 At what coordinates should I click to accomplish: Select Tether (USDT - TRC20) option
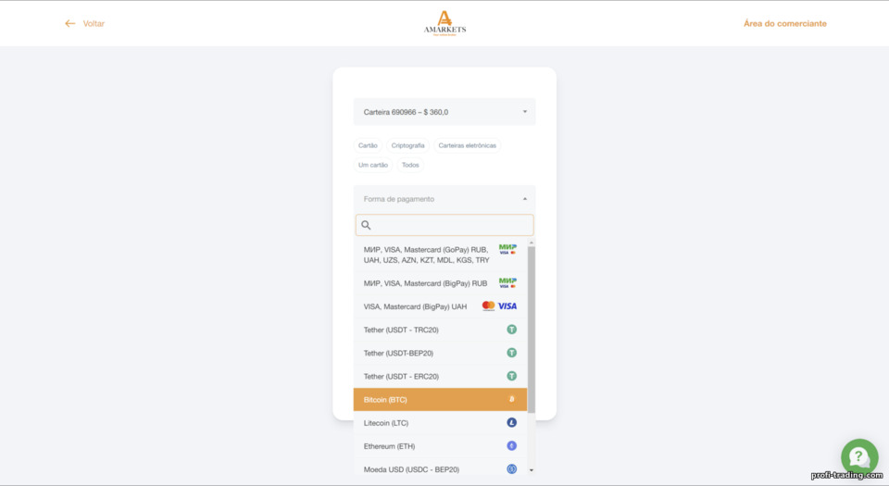point(440,330)
